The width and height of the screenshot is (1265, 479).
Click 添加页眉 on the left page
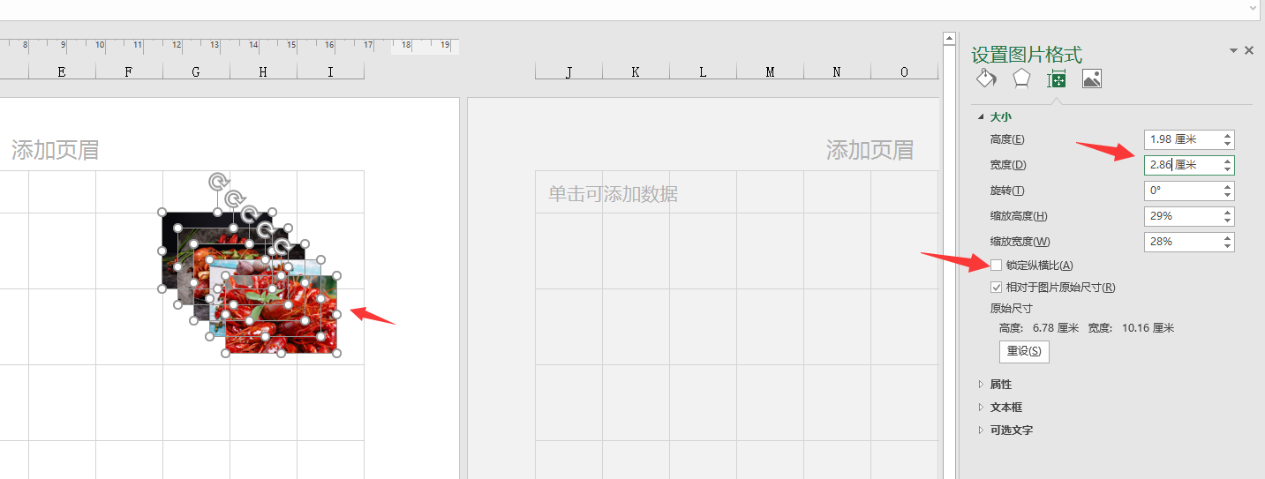pos(55,150)
